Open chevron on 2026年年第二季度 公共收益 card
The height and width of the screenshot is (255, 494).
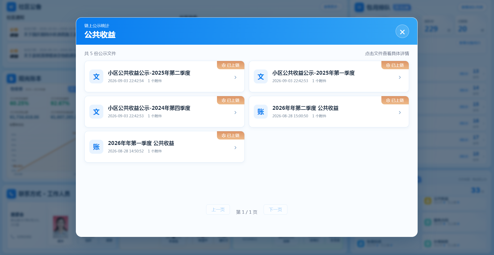point(400,112)
